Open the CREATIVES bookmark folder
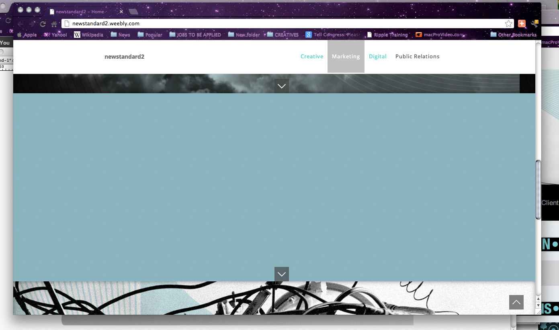The image size is (559, 330). pyautogui.click(x=283, y=35)
